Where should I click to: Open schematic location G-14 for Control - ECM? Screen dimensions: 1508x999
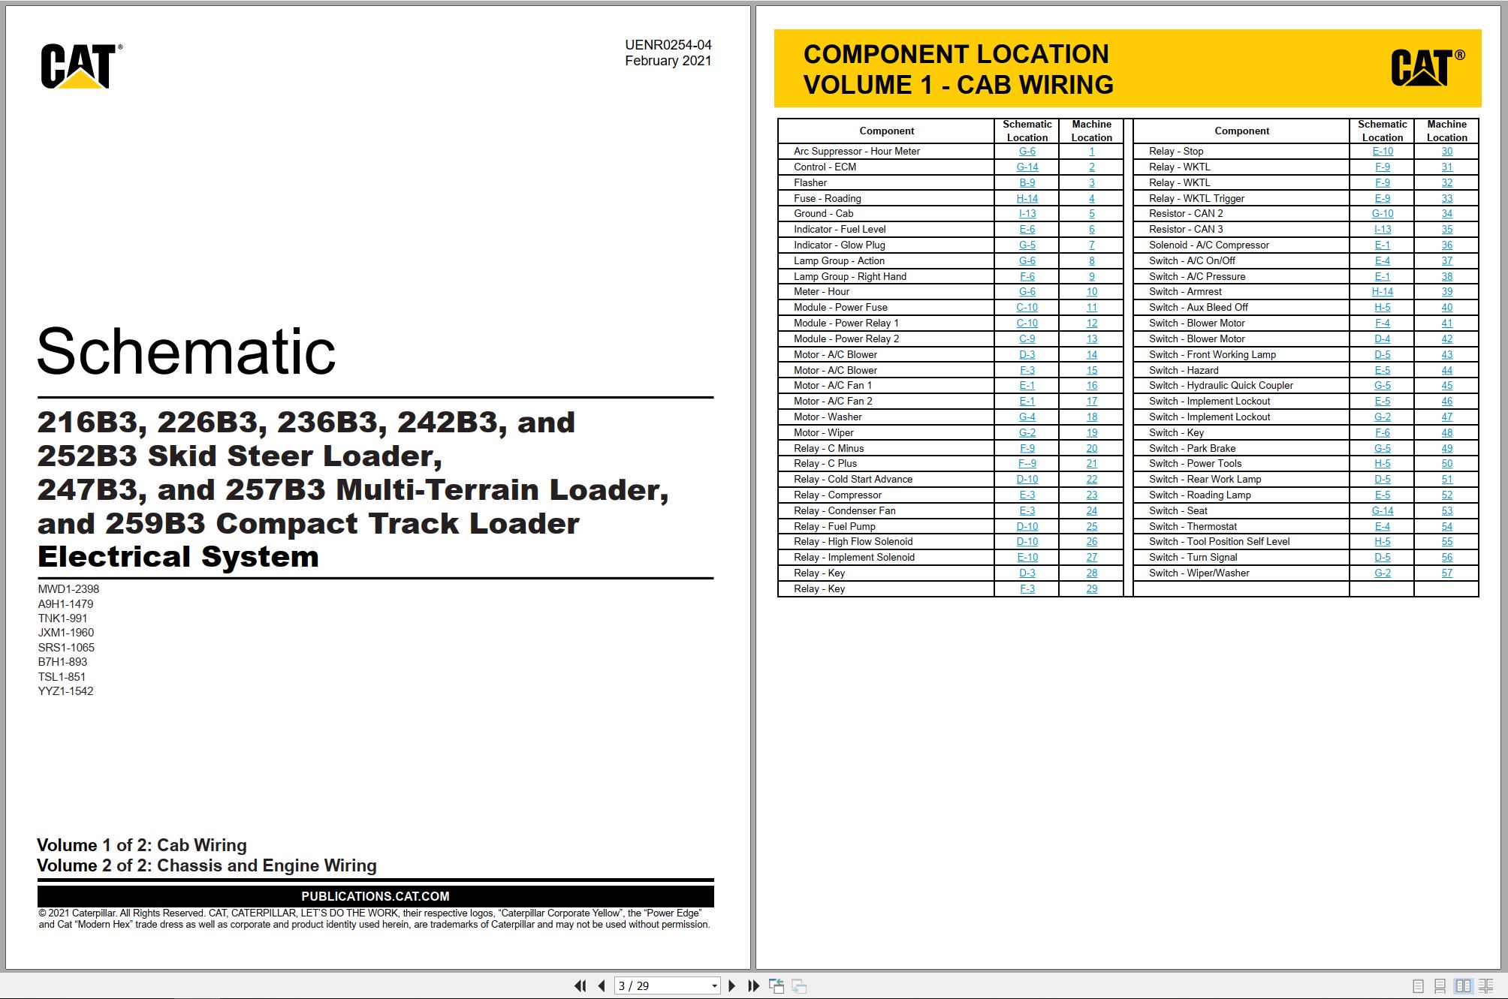point(1027,167)
